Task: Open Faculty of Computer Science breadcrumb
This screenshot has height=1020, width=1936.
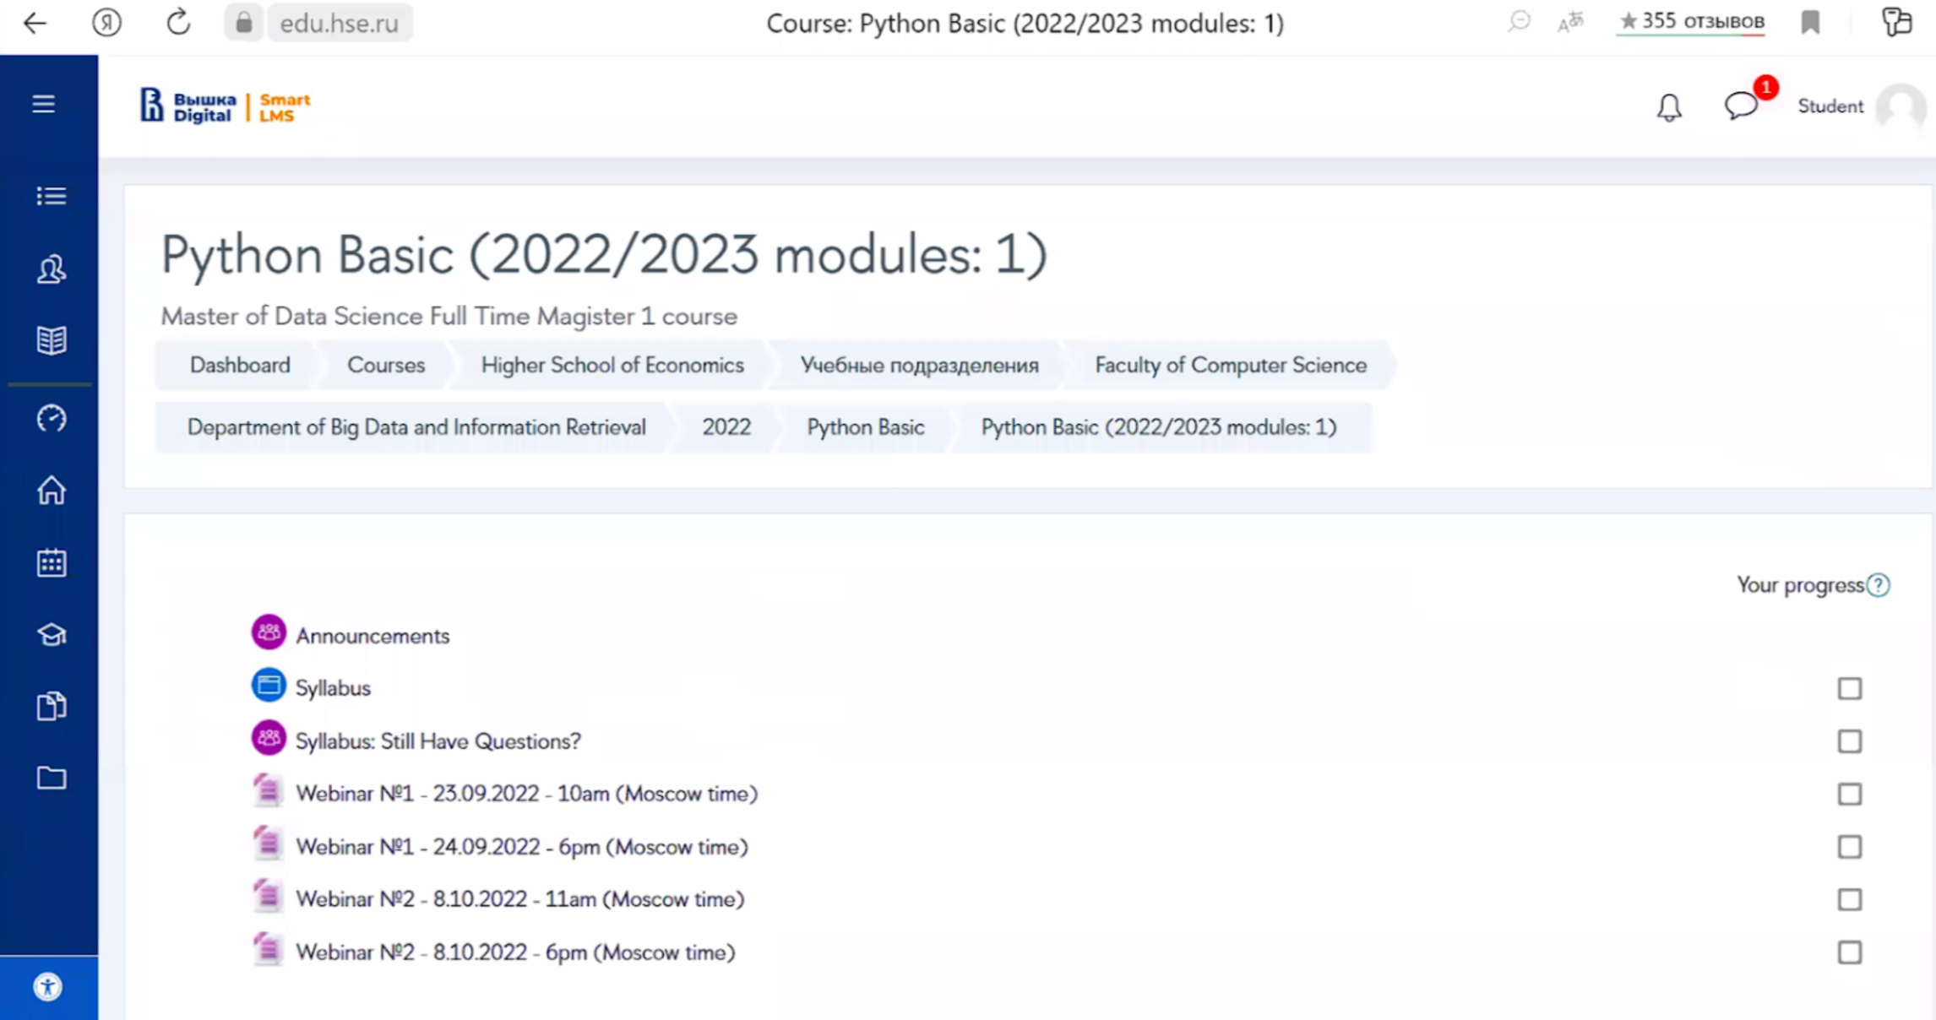Action: [x=1231, y=365]
